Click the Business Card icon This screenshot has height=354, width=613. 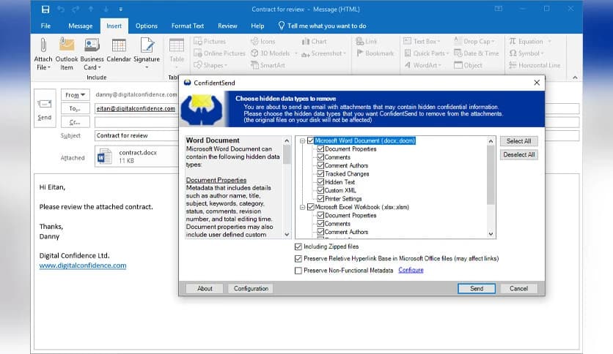pyautogui.click(x=92, y=46)
